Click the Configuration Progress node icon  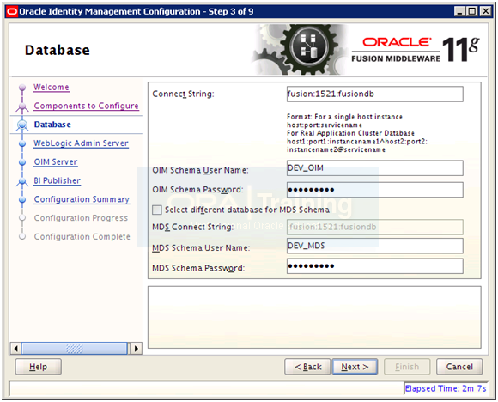pyautogui.click(x=22, y=218)
